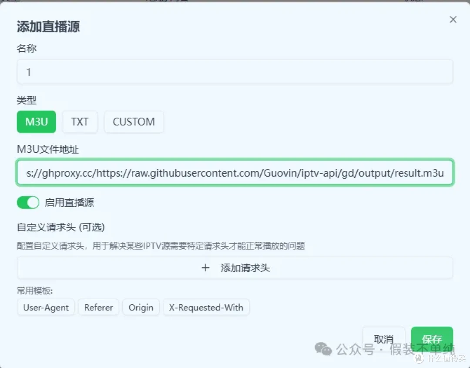Screen dimensions: 470x368
Task: Select the M3U type option
Action: coord(36,122)
